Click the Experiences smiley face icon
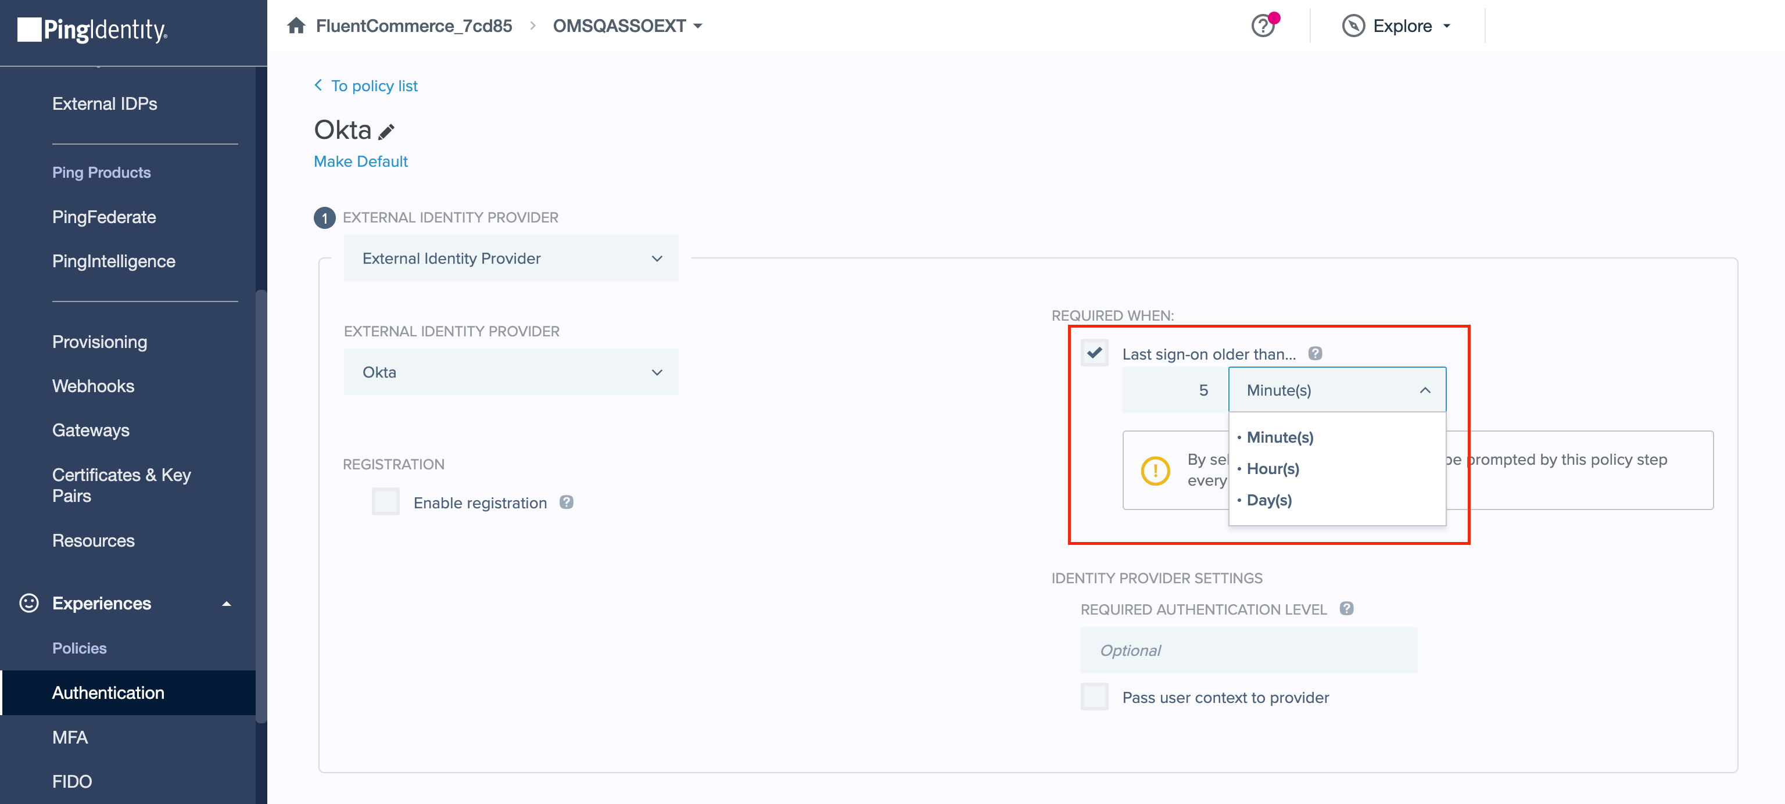This screenshot has width=1785, height=804. click(28, 602)
